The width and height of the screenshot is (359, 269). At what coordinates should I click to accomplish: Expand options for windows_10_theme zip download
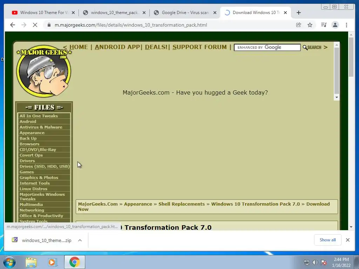coord(80,240)
